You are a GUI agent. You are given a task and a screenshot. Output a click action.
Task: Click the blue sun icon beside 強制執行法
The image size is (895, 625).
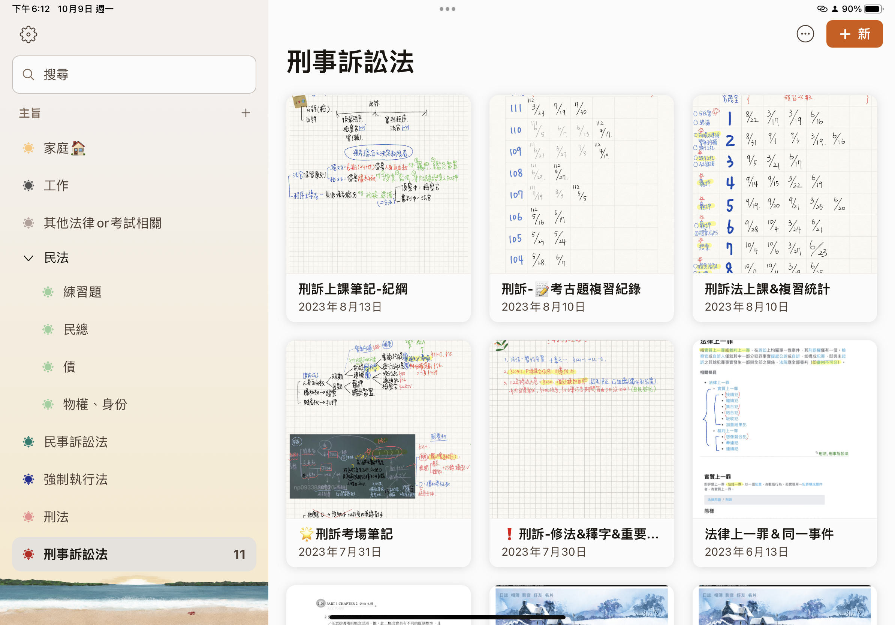(x=28, y=479)
